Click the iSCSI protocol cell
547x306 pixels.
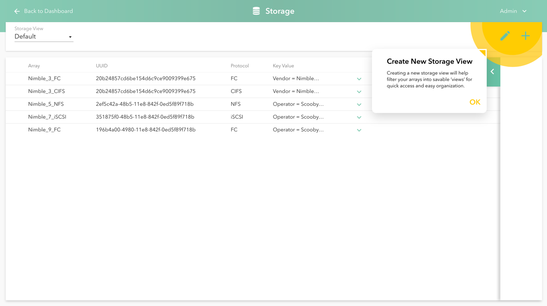pyautogui.click(x=237, y=117)
